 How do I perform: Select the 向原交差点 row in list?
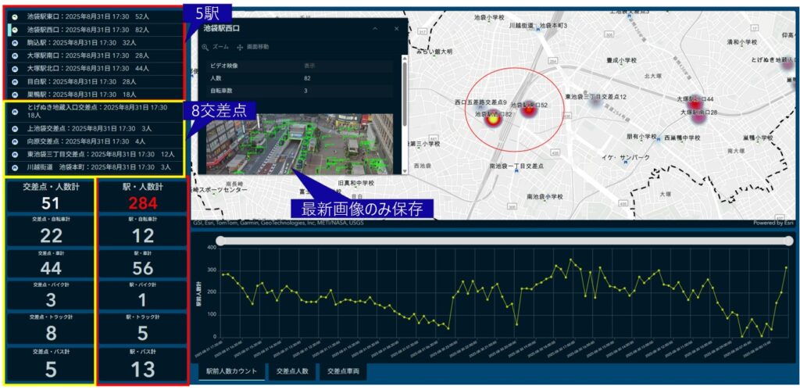94,141
